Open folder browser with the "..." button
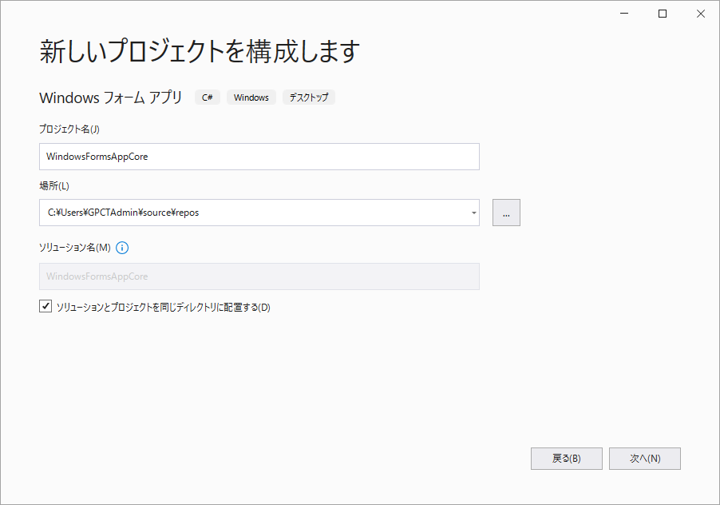720x505 pixels. 506,213
